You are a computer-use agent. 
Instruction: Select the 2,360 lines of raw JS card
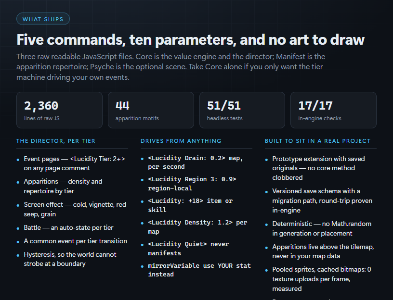click(59, 110)
